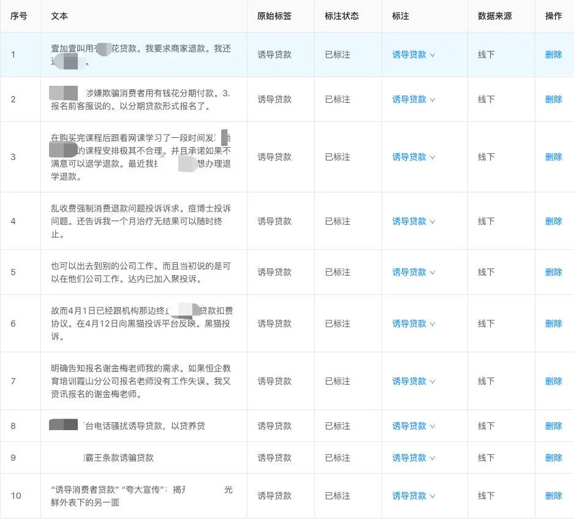Viewport: 574px width, 519px height.
Task: Select row 3 text about 购买完课程
Action: [141, 157]
